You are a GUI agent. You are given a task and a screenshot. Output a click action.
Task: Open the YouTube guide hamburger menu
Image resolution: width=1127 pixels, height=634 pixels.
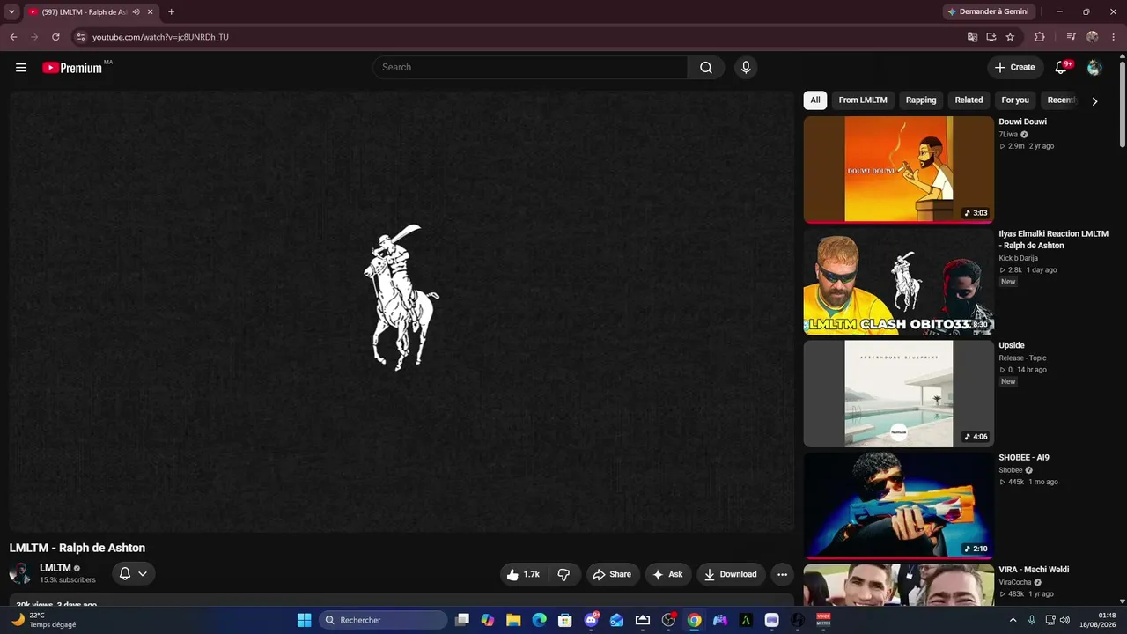[x=21, y=68]
